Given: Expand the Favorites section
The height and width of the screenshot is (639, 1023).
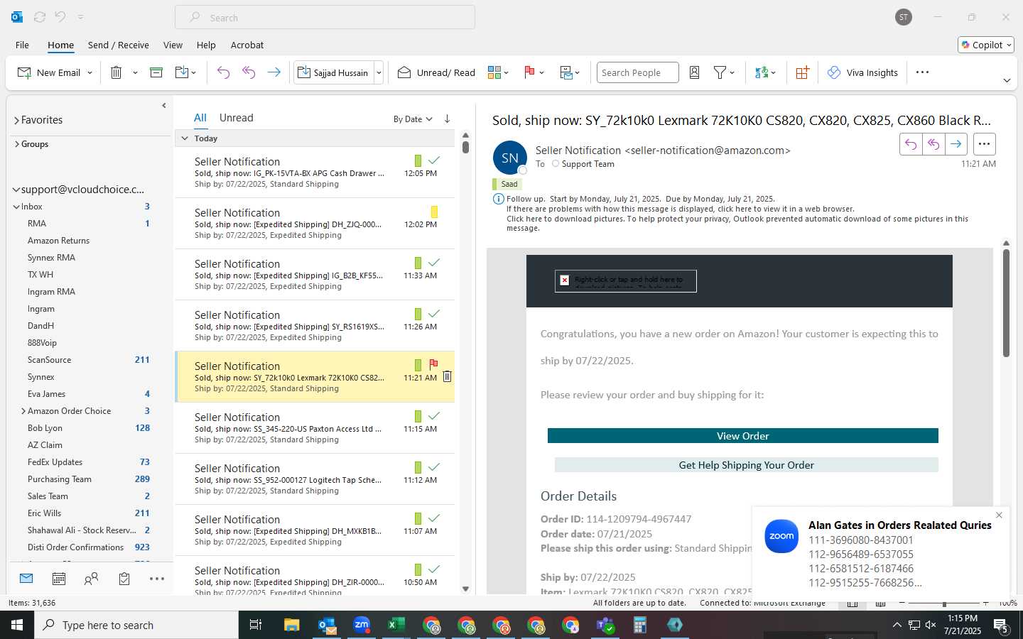Looking at the screenshot, I should pos(16,120).
